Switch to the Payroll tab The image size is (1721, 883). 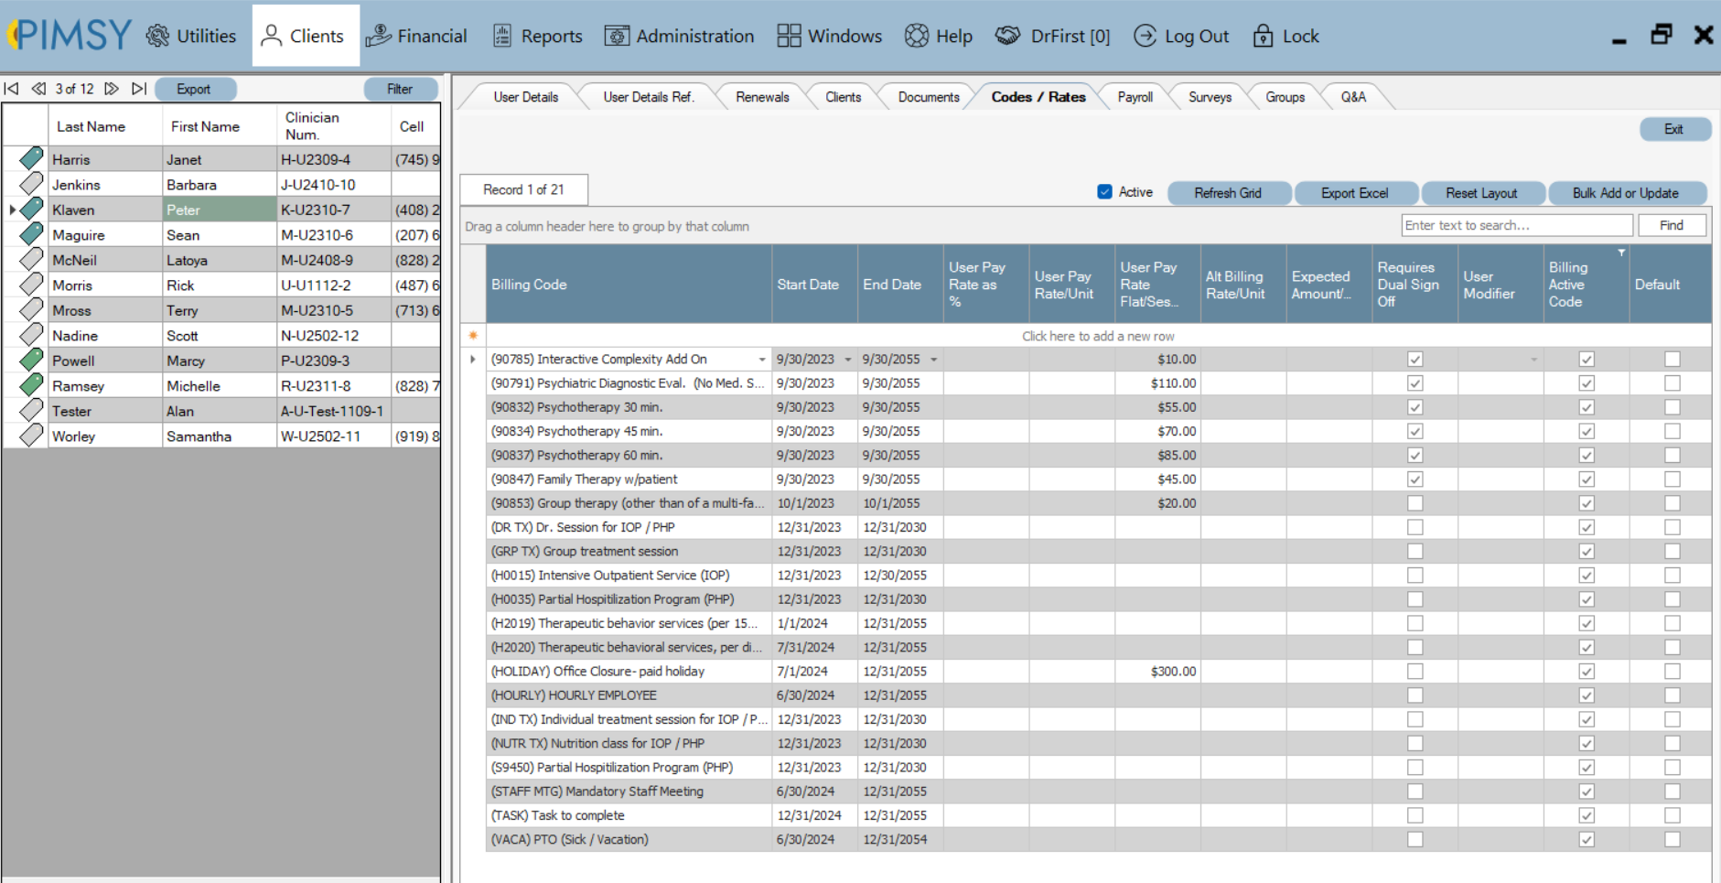[1135, 96]
